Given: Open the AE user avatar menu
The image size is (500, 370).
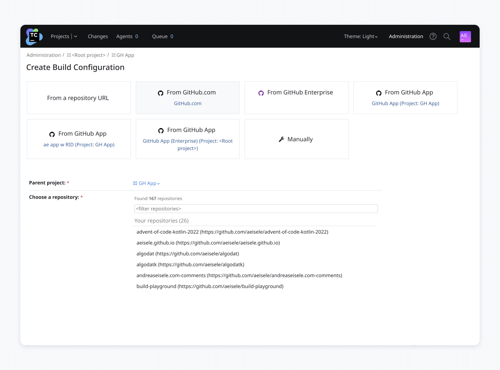Looking at the screenshot, I should [x=465, y=37].
